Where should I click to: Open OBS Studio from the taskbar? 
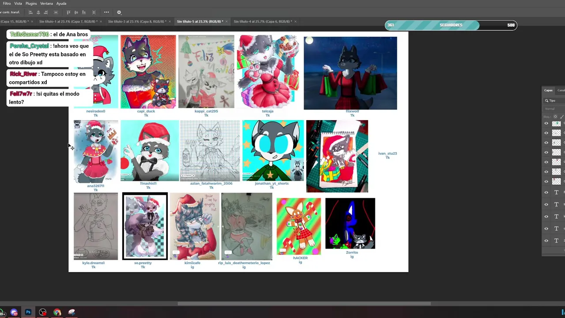click(x=43, y=312)
